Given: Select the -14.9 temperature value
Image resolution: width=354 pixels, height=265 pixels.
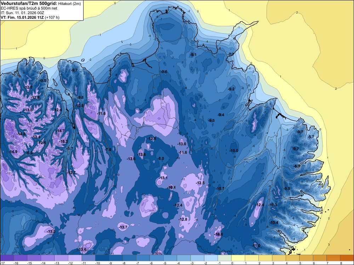Looking at the screenshot, I should pos(13,152).
